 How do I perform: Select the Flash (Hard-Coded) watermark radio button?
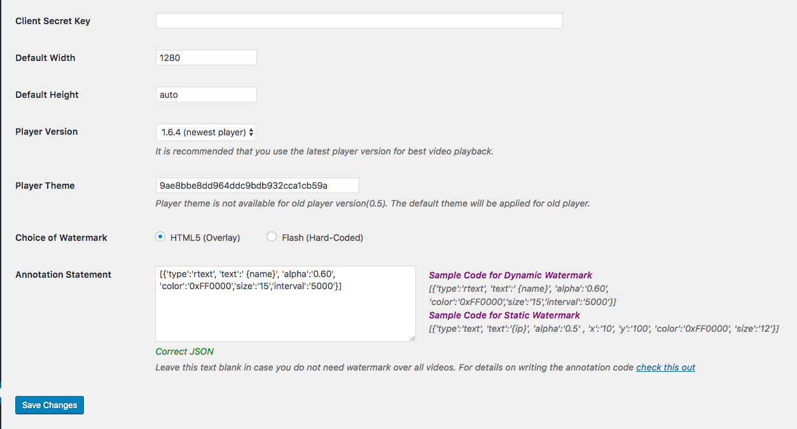tap(272, 237)
